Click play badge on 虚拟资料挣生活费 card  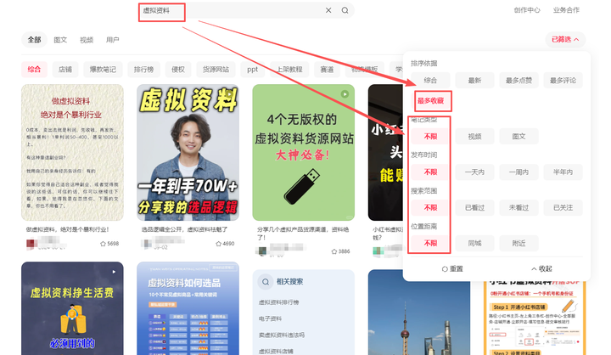point(114,272)
